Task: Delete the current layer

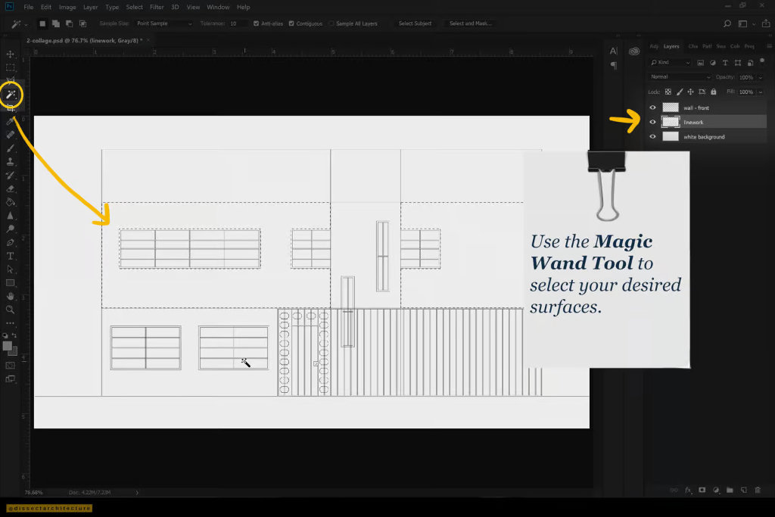Action: [758, 490]
